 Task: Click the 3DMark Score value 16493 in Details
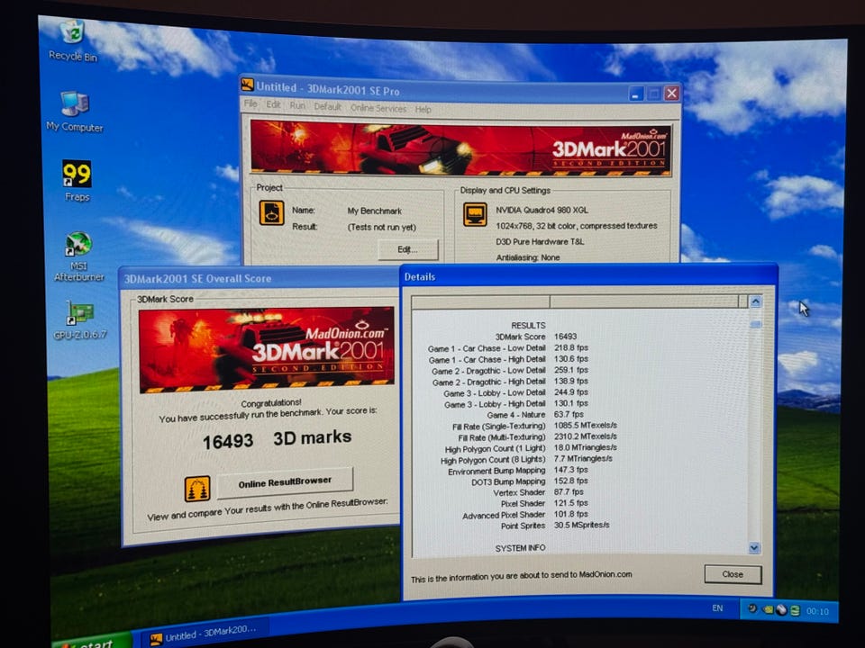point(566,336)
